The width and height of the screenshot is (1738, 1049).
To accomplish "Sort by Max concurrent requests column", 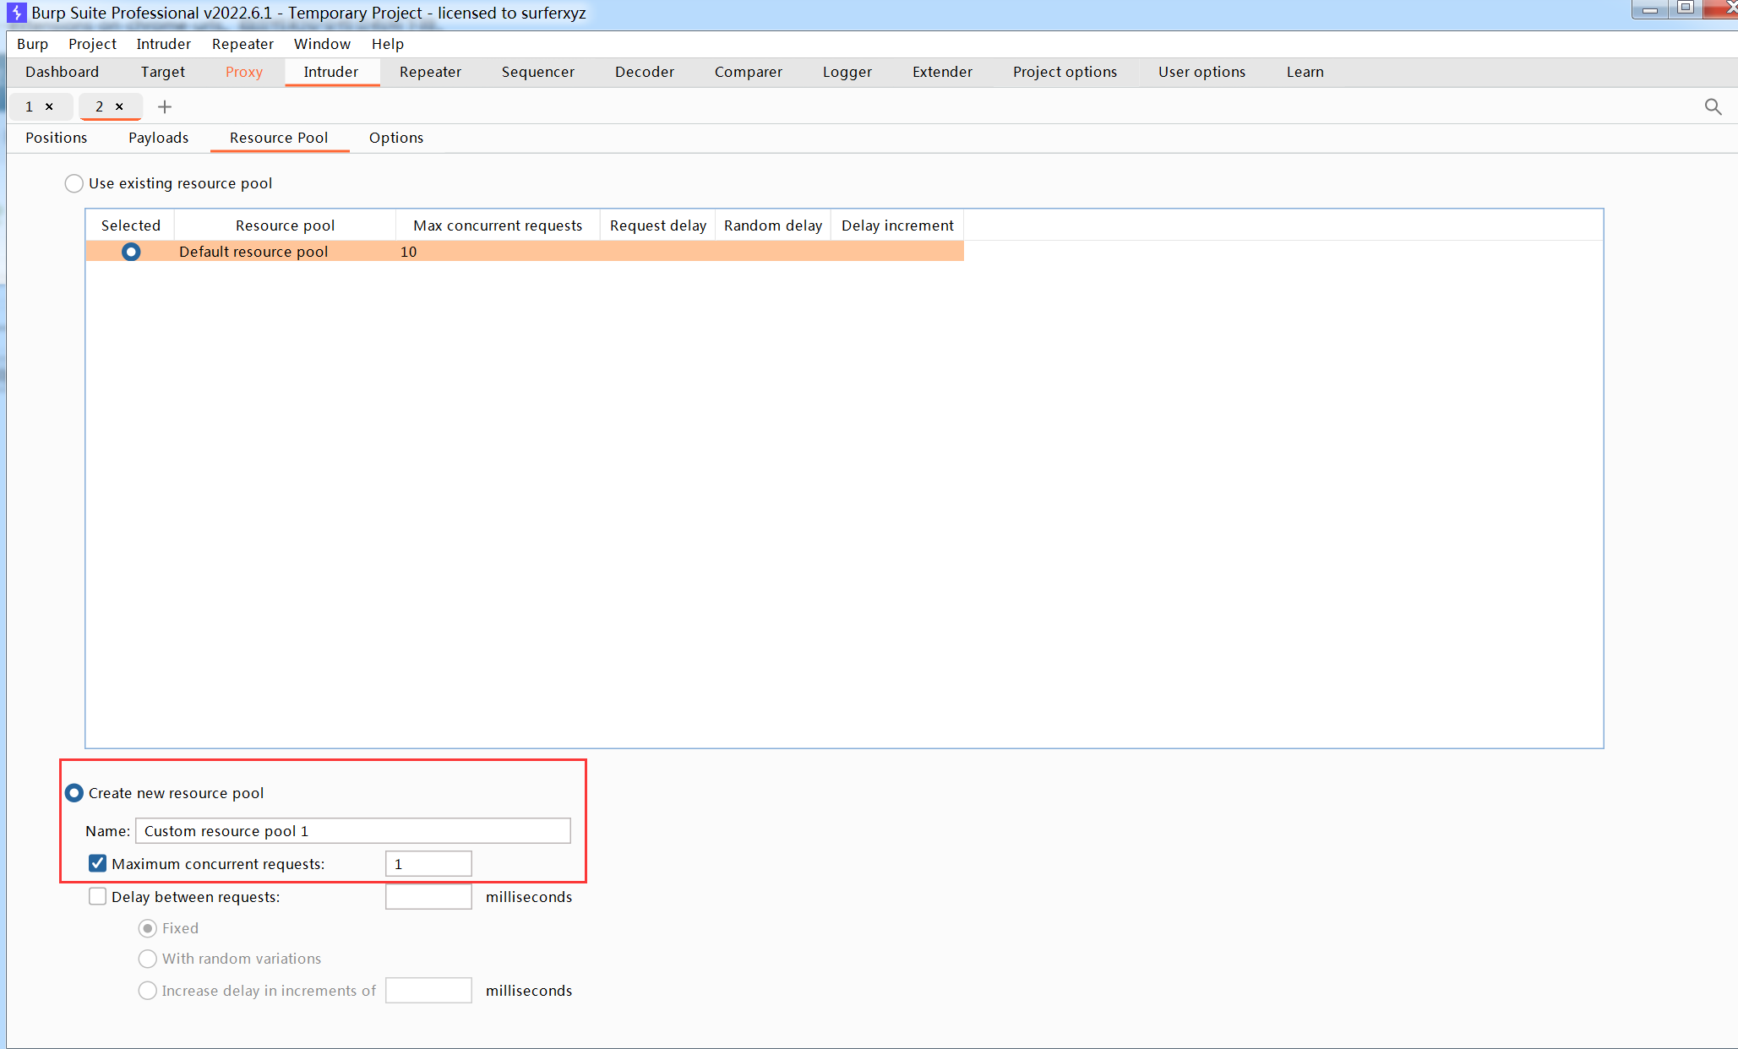I will tap(497, 226).
